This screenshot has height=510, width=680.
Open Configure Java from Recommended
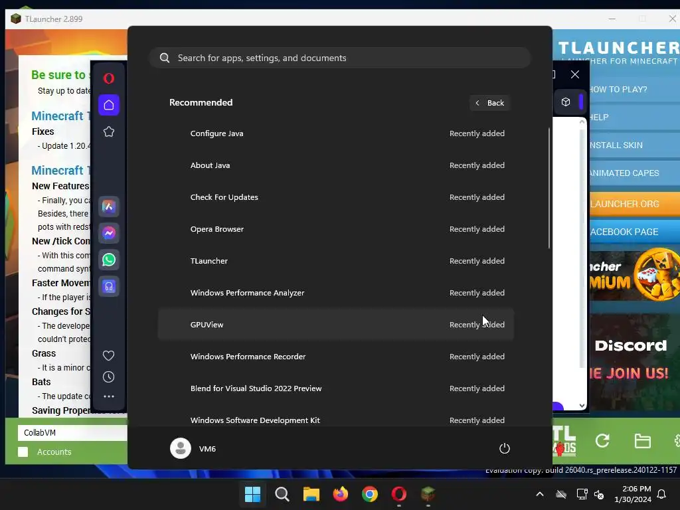335,133
